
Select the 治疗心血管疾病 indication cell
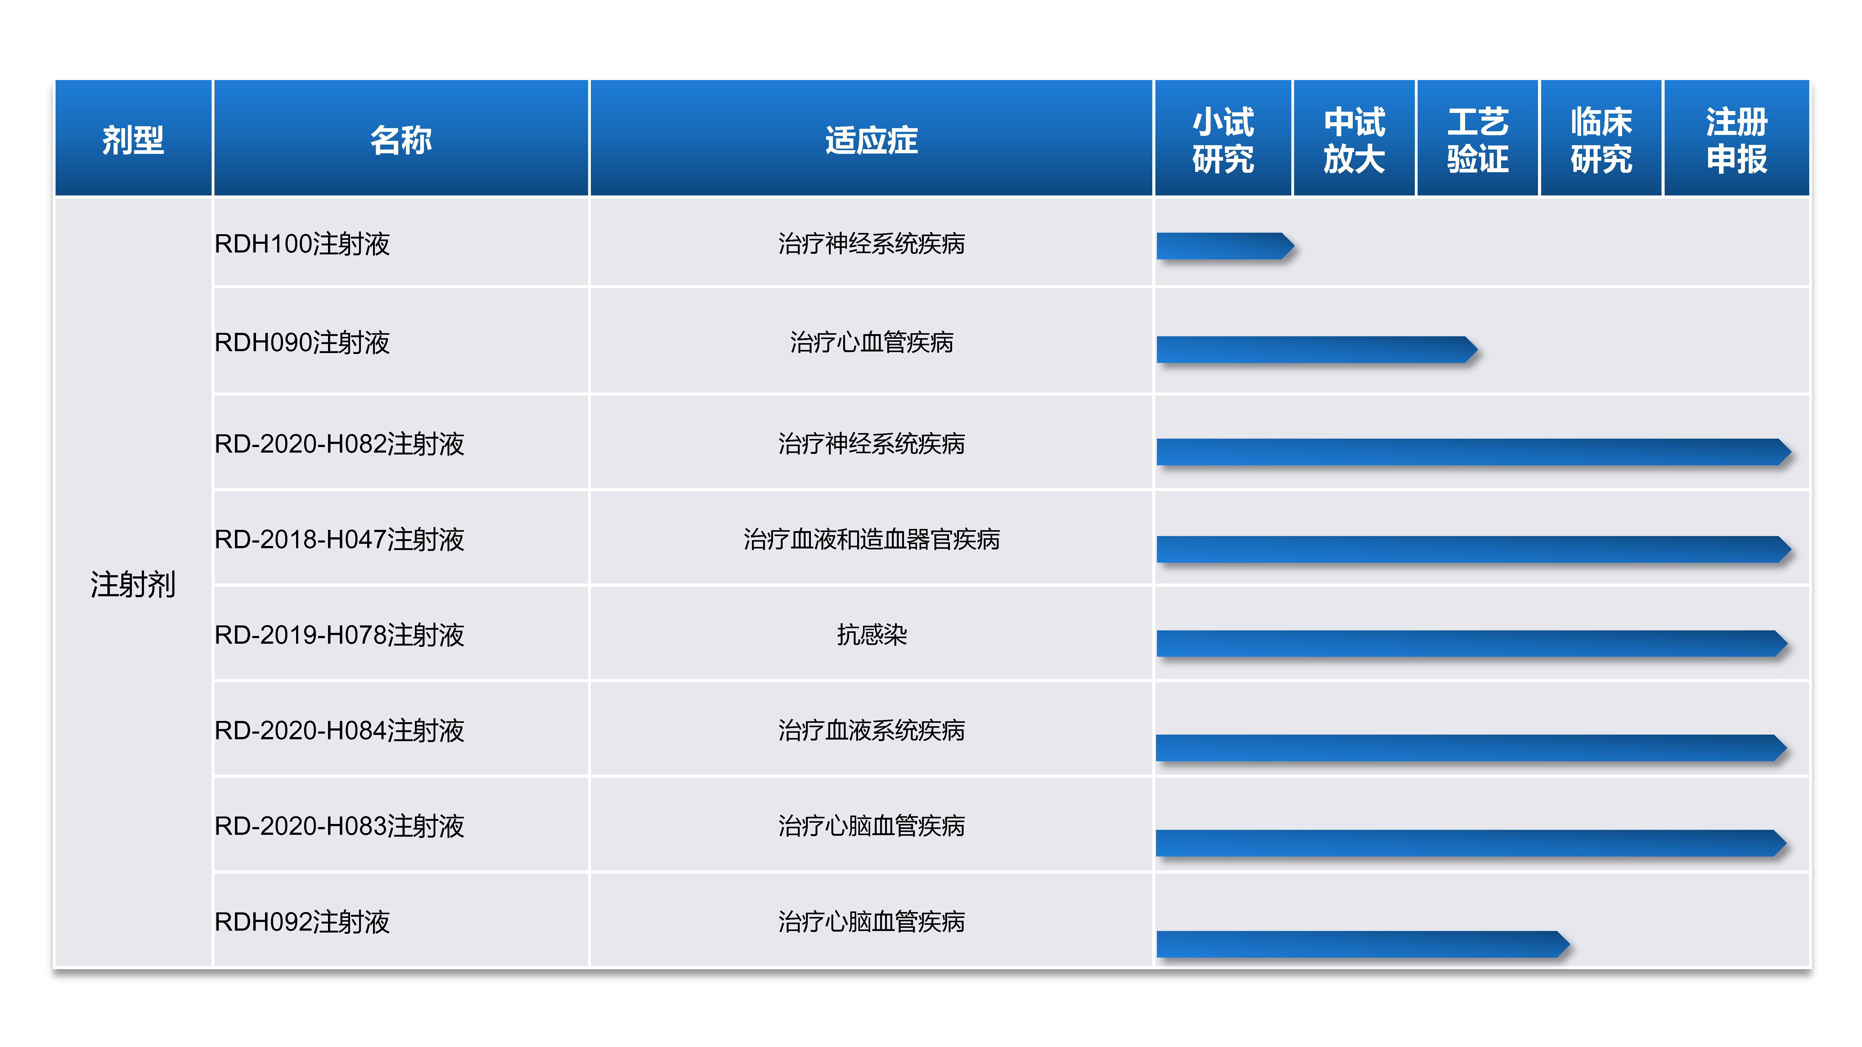tap(871, 342)
